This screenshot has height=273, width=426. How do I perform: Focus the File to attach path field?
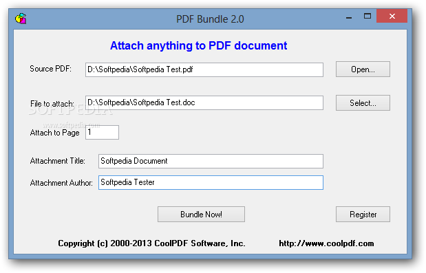(204, 102)
